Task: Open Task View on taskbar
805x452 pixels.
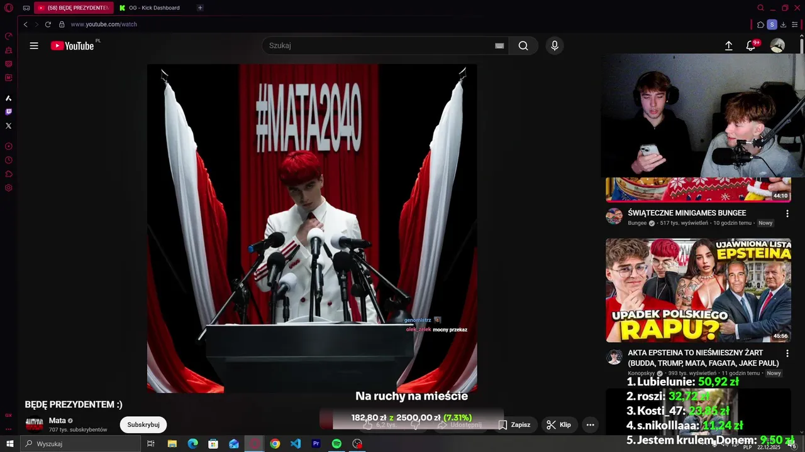Action: [151, 444]
